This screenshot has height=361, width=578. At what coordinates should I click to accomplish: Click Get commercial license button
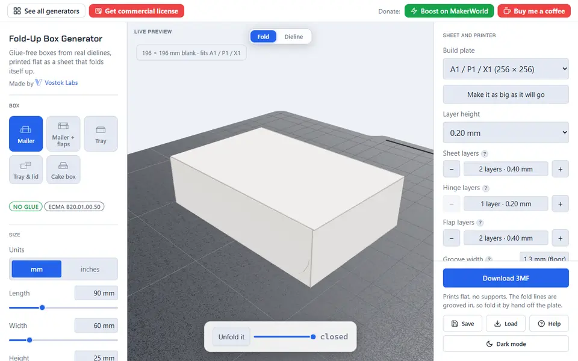pos(137,11)
